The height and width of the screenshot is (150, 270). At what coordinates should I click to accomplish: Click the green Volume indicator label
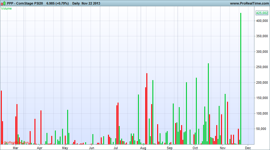tap(6, 8)
